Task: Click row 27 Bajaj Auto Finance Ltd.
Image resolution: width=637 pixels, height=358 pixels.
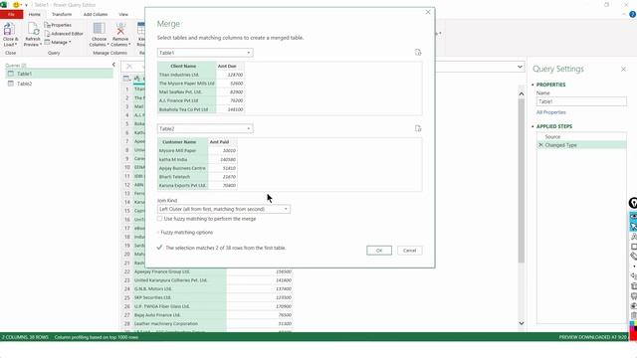Action: pyautogui.click(x=208, y=315)
